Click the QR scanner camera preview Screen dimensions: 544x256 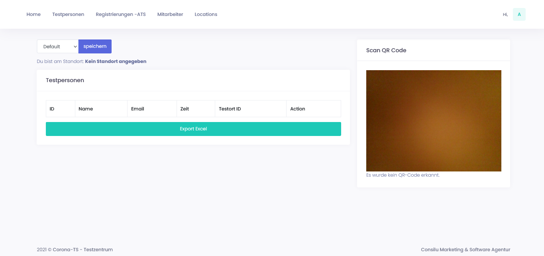(434, 121)
